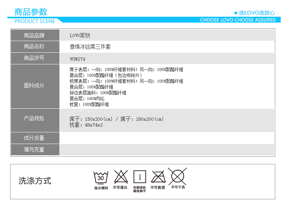Screen dimensions: 288x204
Task: Click the 商品名称 row label
Action: click(34, 47)
